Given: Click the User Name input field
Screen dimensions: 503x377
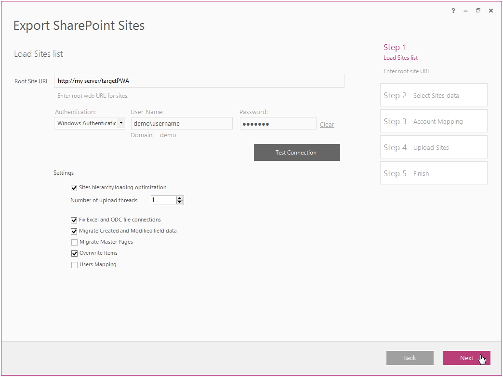Looking at the screenshot, I should pyautogui.click(x=182, y=123).
